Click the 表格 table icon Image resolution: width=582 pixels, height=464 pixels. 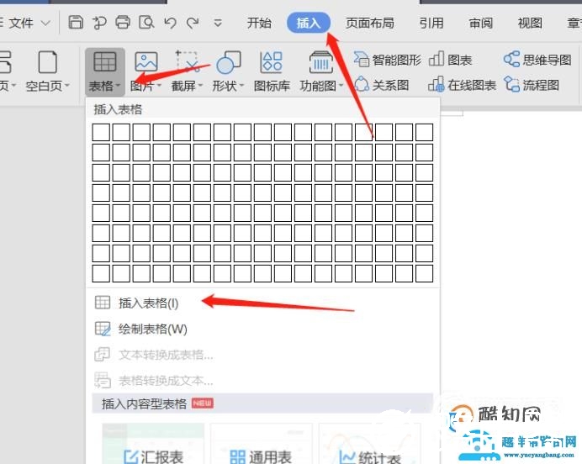(104, 61)
